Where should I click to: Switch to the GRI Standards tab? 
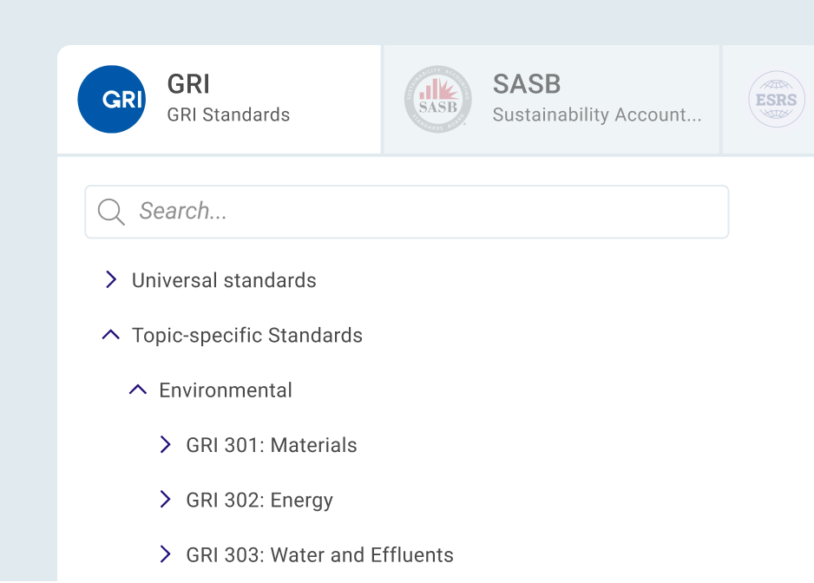pos(219,99)
